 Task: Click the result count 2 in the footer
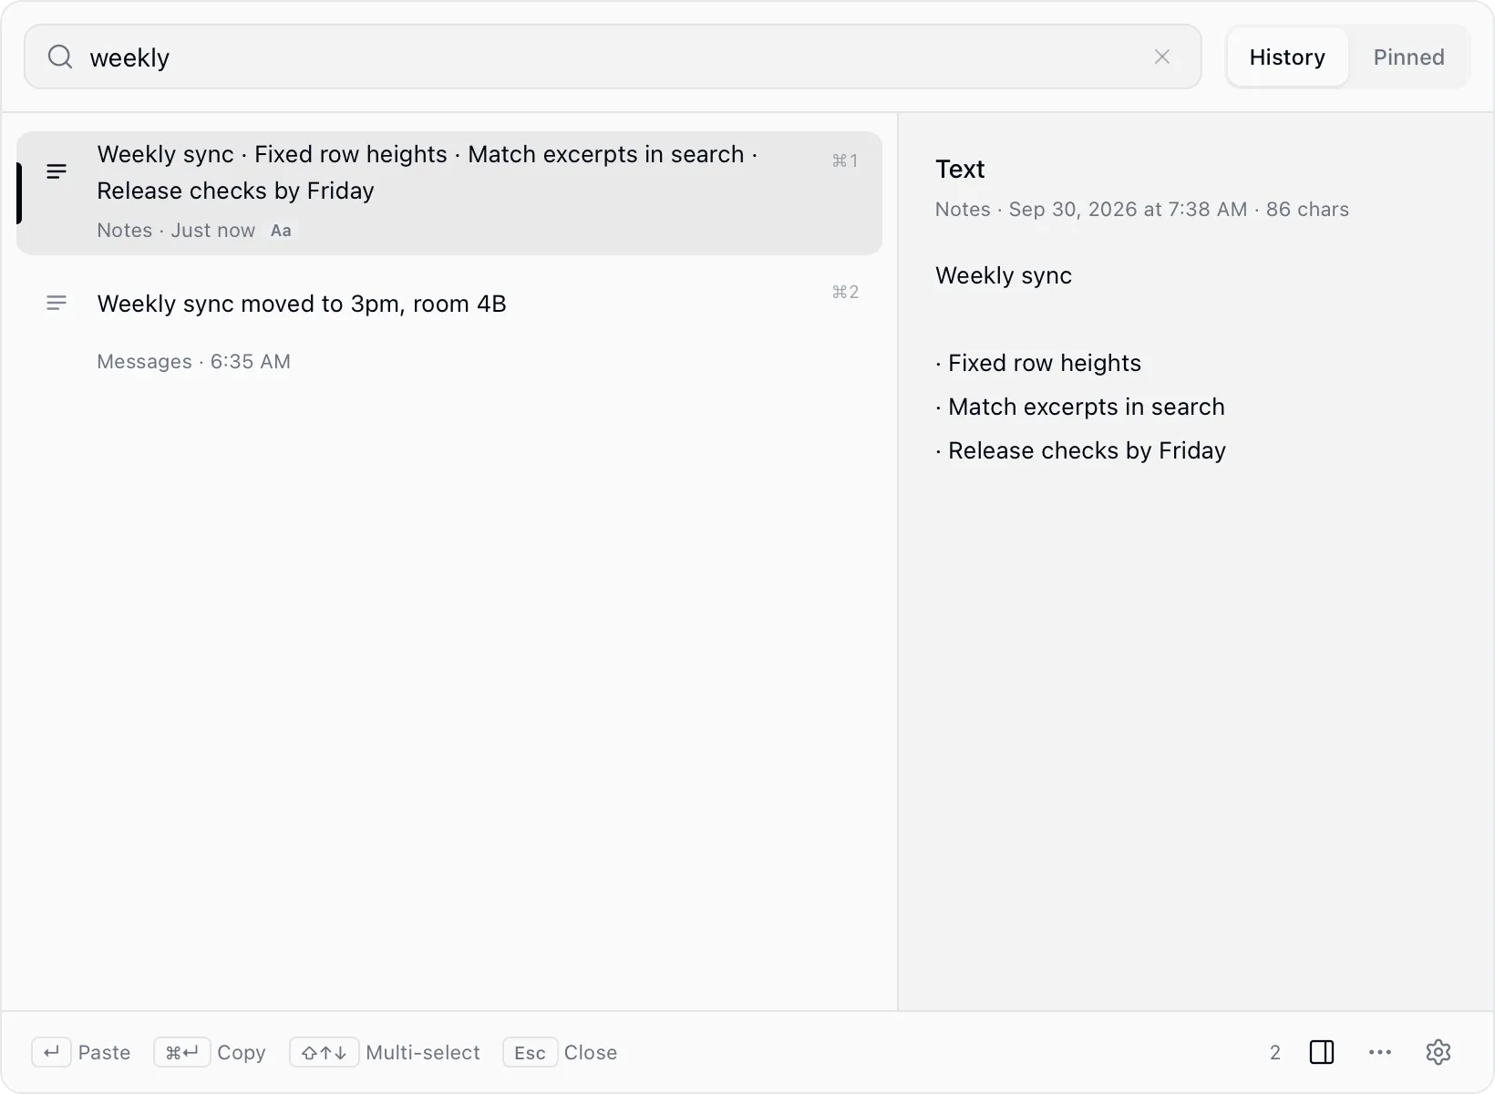[x=1275, y=1052]
